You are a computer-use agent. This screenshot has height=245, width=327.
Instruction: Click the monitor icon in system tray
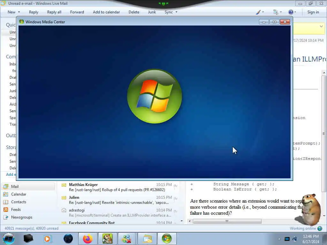tap(287, 239)
